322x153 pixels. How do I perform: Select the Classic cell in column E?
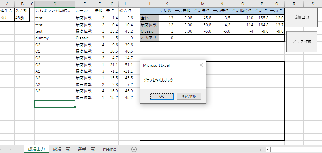point(84,38)
